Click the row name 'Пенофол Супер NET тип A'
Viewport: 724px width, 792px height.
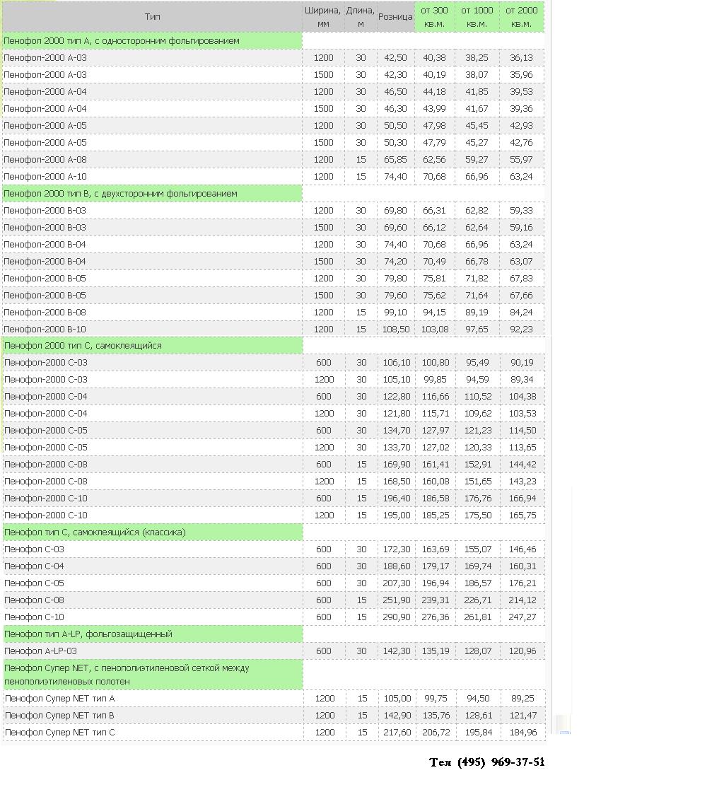tap(59, 699)
